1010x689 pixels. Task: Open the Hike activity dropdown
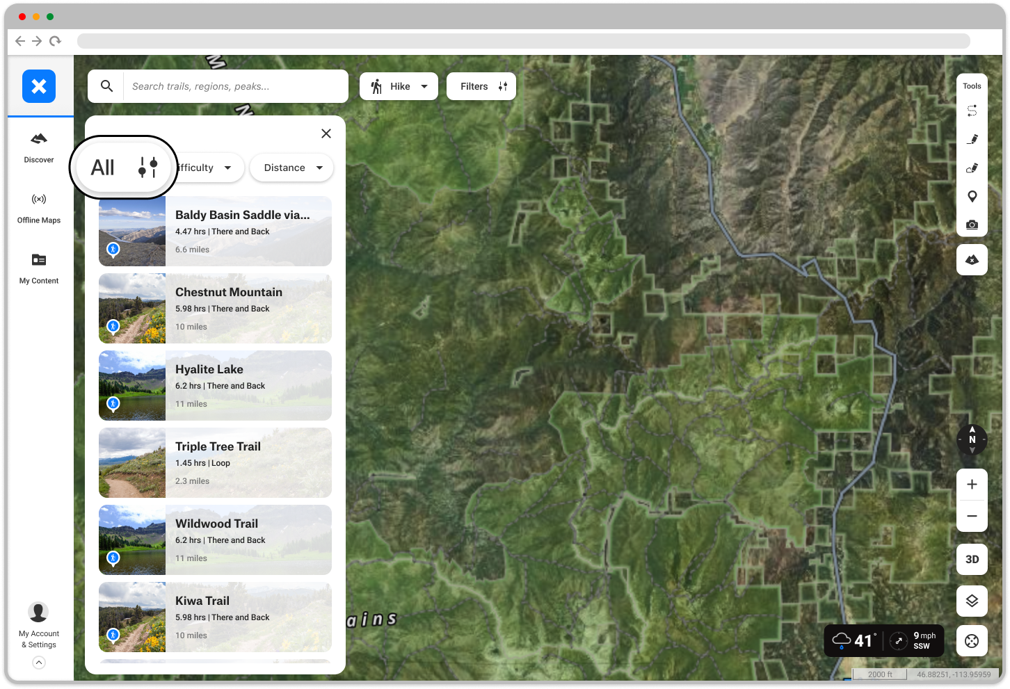(399, 86)
